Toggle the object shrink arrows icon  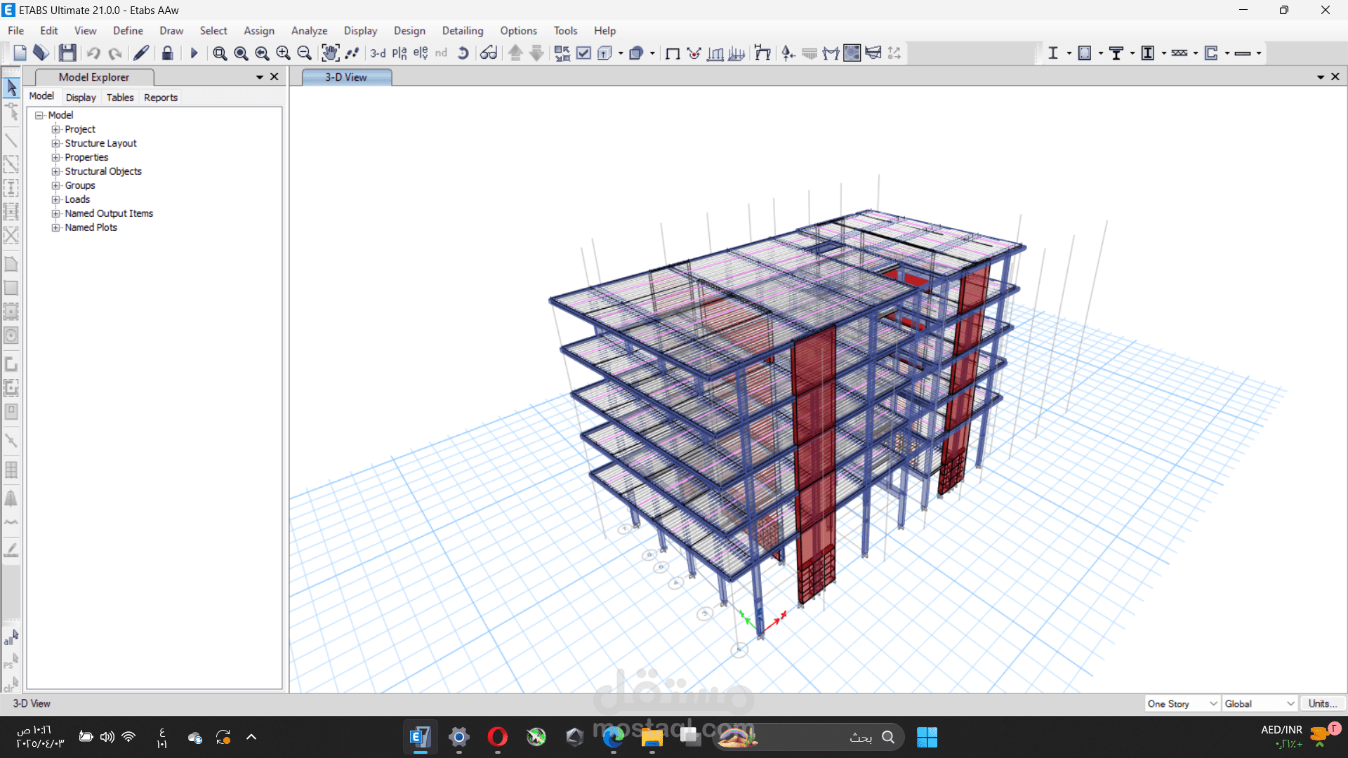562,53
